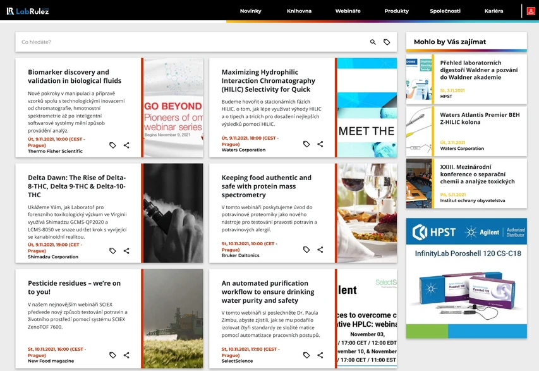Click Institut ochrany obyvatelstva label
Viewport: 539px width, 371px height.
(x=472, y=200)
